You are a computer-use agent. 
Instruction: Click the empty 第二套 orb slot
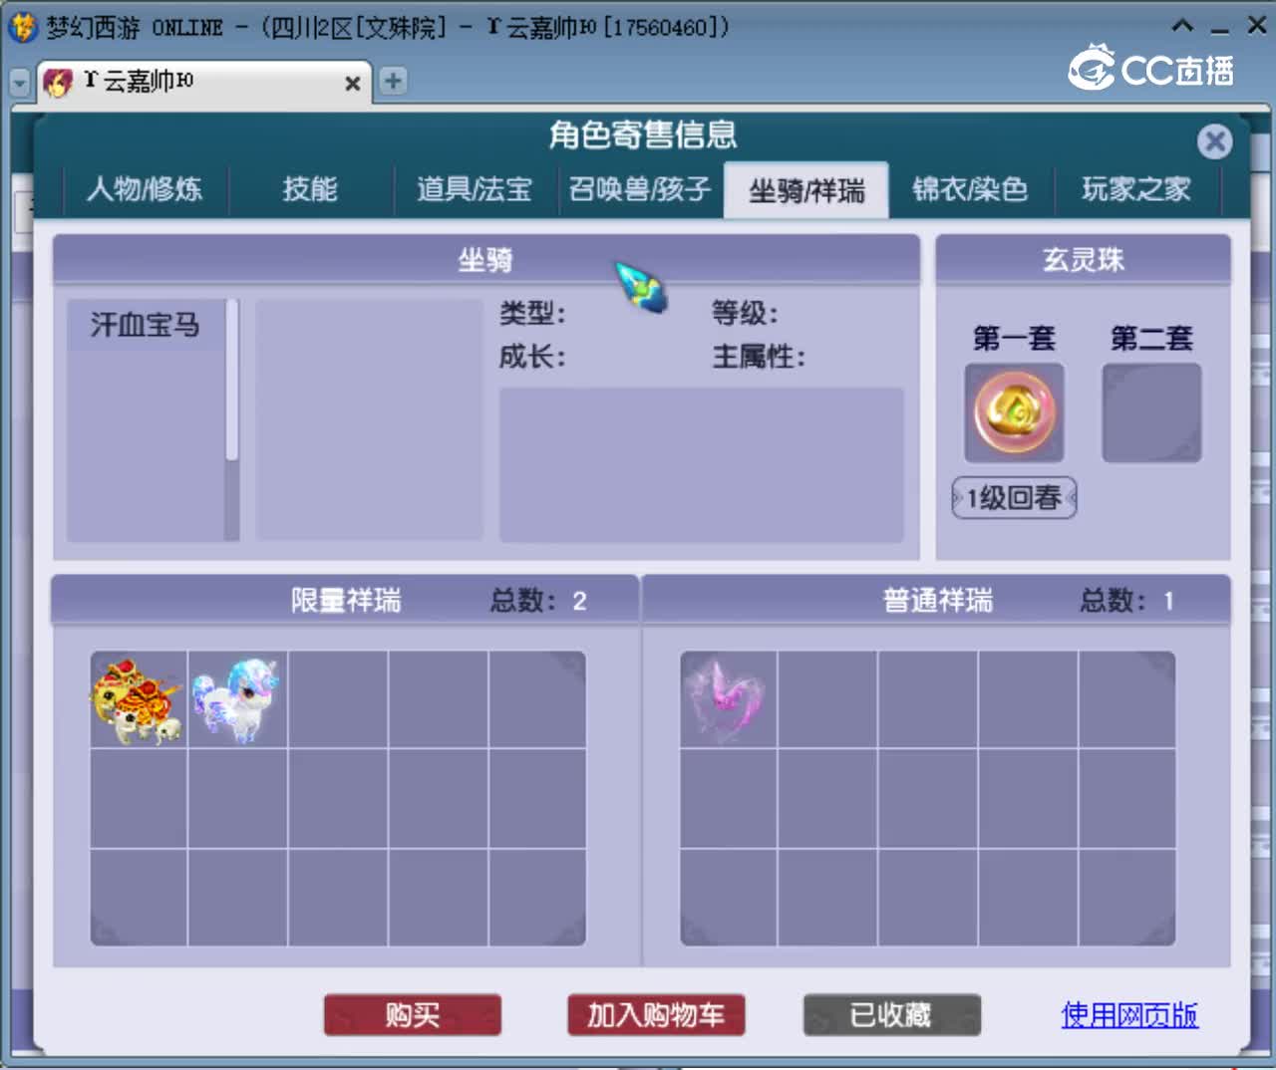pyautogui.click(x=1151, y=412)
